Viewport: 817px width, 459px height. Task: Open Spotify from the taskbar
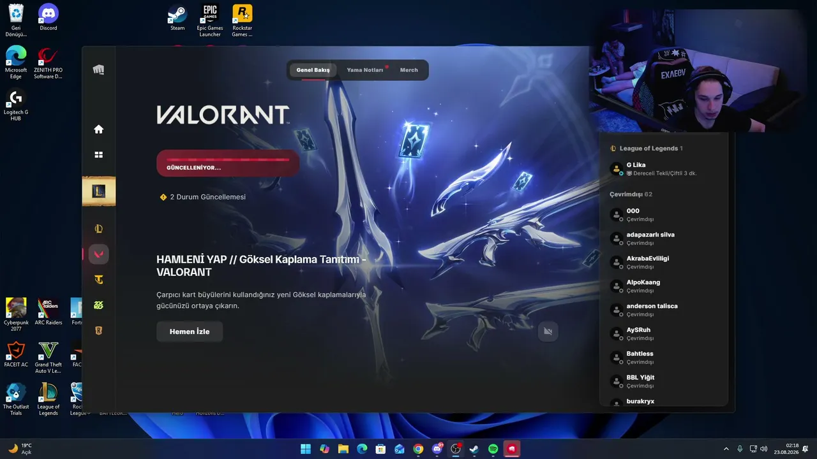point(493,449)
